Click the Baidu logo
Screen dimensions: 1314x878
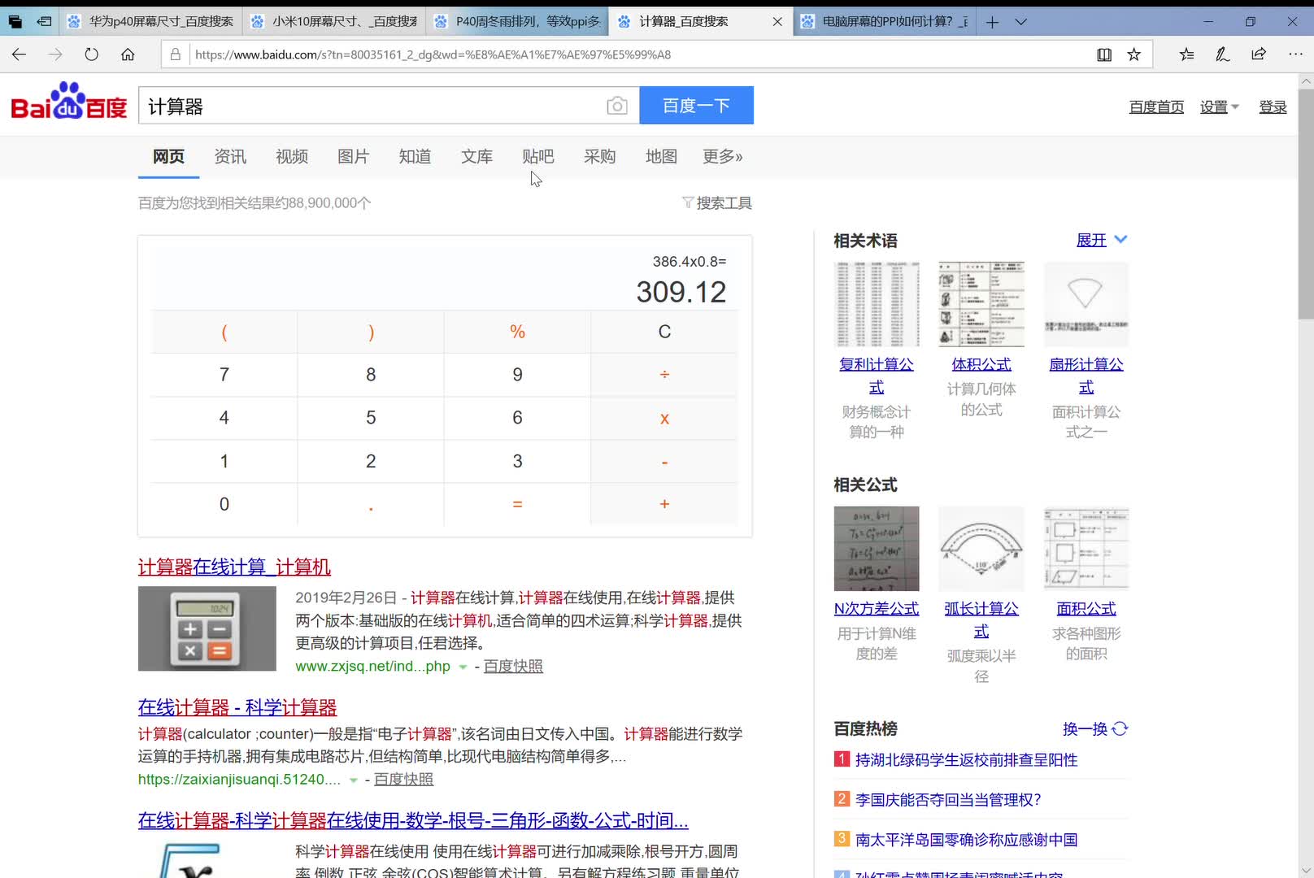[x=69, y=102]
